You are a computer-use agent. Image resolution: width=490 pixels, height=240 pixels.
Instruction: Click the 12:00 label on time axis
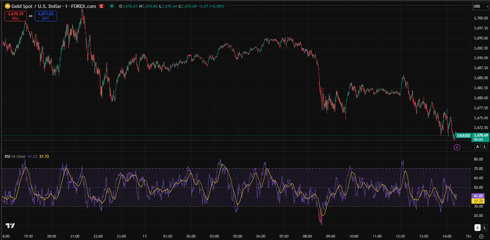point(400,236)
